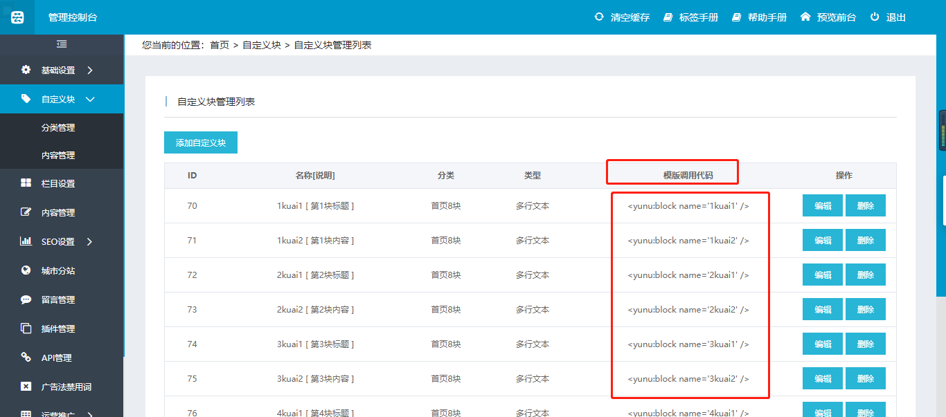The image size is (946, 417).
Task: Click 首页 in the breadcrumb
Action: pyautogui.click(x=219, y=45)
